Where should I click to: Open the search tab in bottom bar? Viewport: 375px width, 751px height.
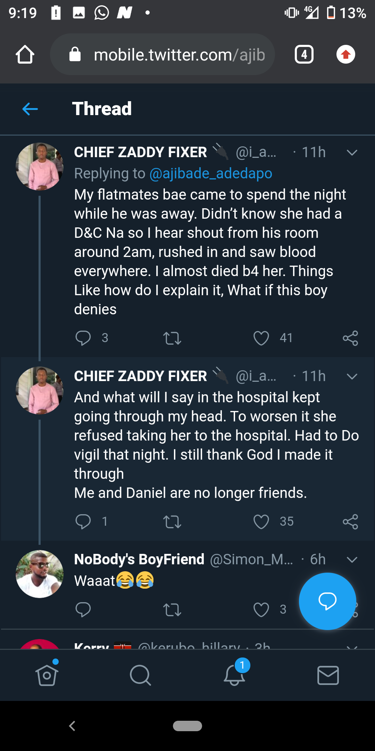[x=140, y=675]
